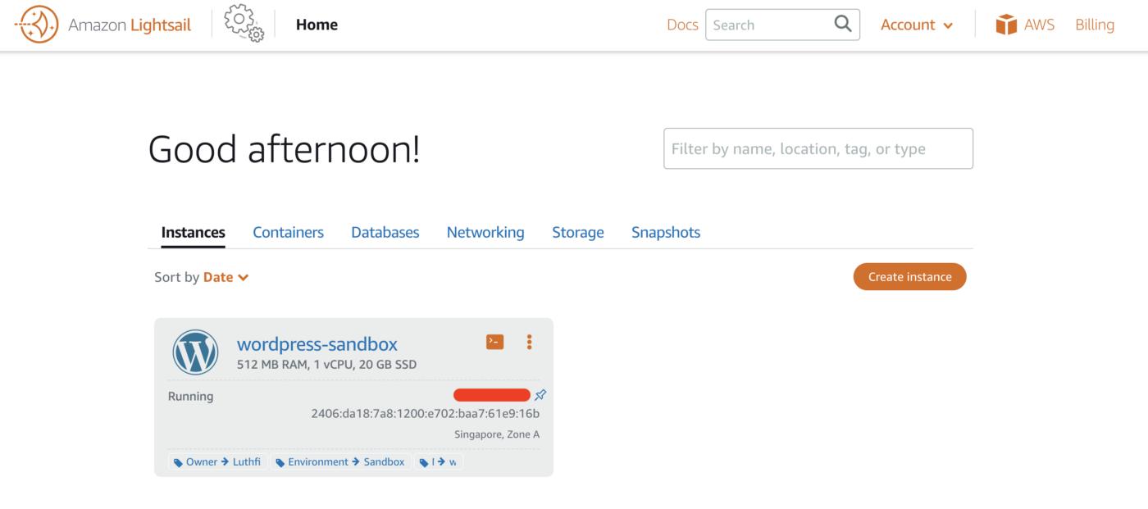Open the wordpress-sandbox instance name link

tap(317, 344)
